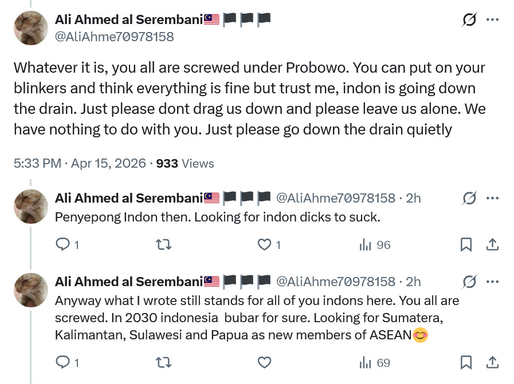This screenshot has width=514, height=384.
Task: View analytics showing 96 views
Action: (x=375, y=245)
